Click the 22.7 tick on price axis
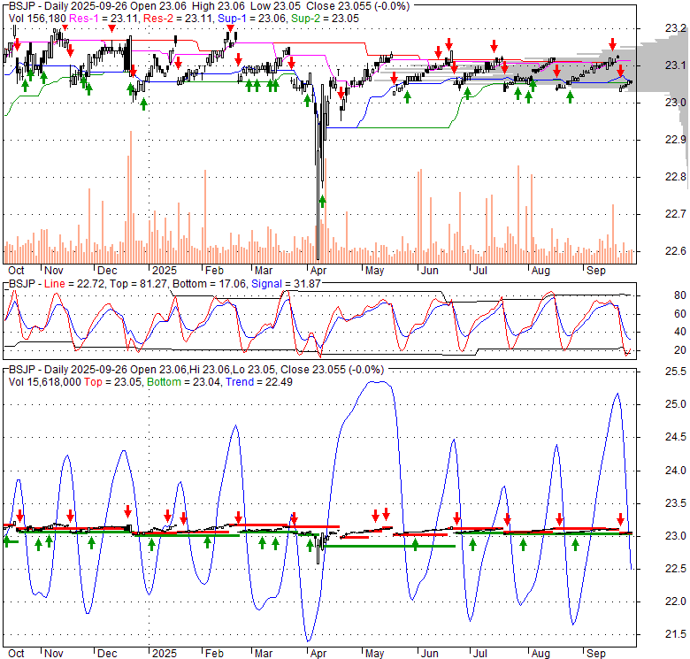The height and width of the screenshot is (659, 690). coord(676,214)
